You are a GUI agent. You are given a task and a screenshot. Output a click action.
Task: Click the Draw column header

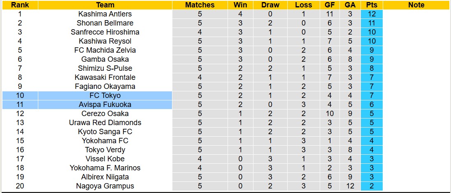coord(270,5)
